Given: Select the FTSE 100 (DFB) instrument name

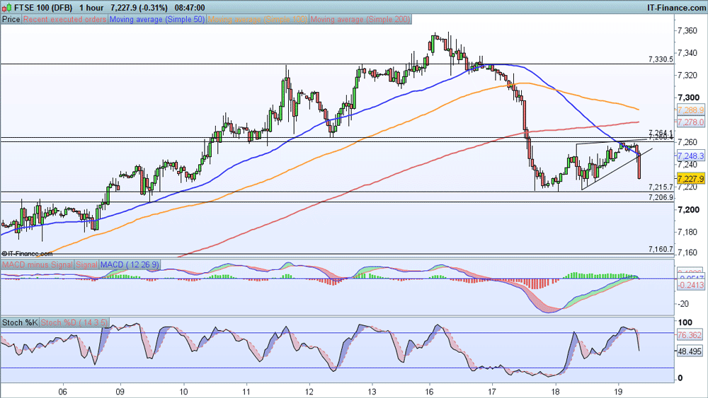Looking at the screenshot, I should (43, 8).
